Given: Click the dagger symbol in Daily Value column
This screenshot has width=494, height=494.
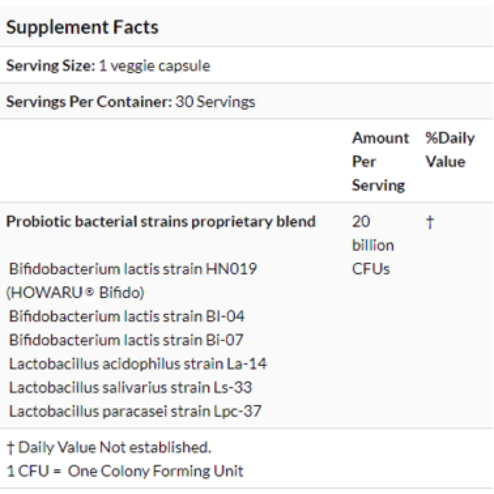Looking at the screenshot, I should (430, 222).
